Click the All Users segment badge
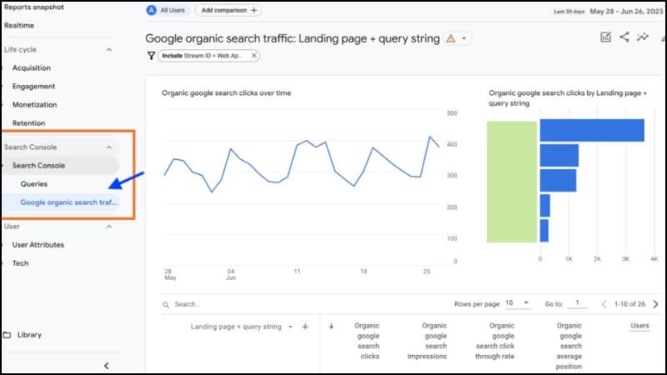The image size is (667, 375). pos(166,10)
